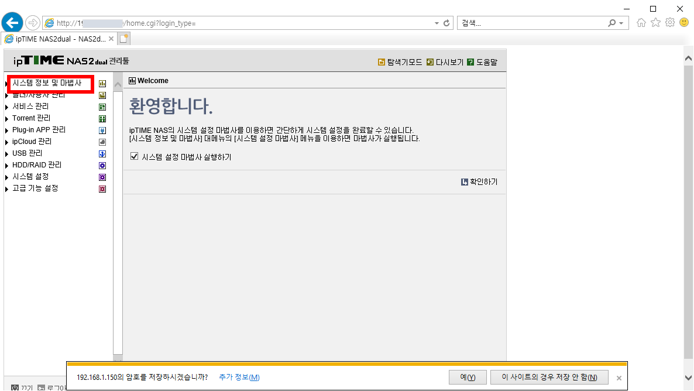694x391 pixels.
Task: Click the plug icon beside Plug-in APP 관리
Action: pyautogui.click(x=102, y=131)
